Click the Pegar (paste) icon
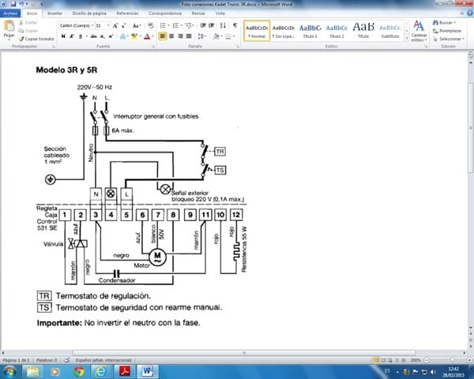 [9, 28]
